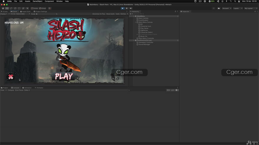
Task: Select Gameplay Controller in Hierarchy
Action: (145, 42)
